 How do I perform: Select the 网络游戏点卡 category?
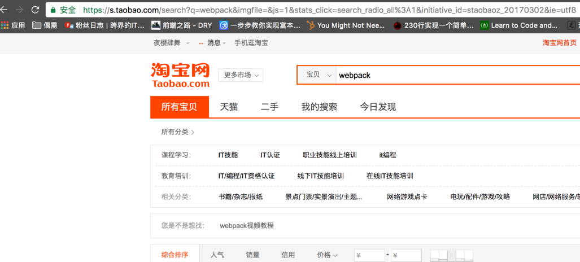pos(407,197)
